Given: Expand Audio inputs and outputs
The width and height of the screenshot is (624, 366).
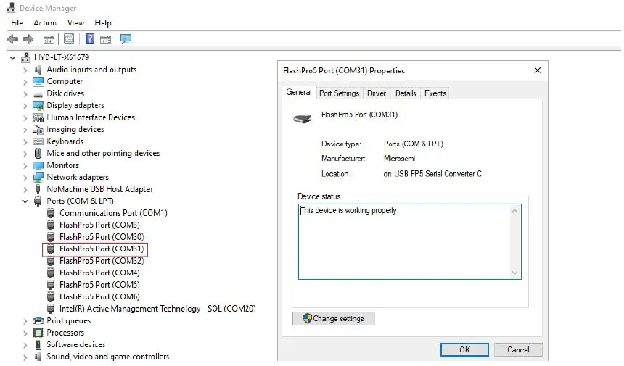Looking at the screenshot, I should tap(25, 70).
